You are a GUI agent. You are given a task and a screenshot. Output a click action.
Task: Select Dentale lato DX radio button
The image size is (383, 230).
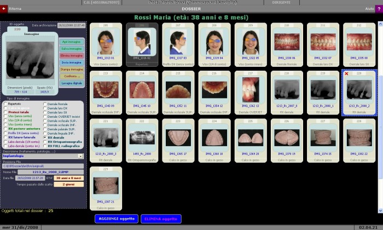pyautogui.click(x=45, y=108)
